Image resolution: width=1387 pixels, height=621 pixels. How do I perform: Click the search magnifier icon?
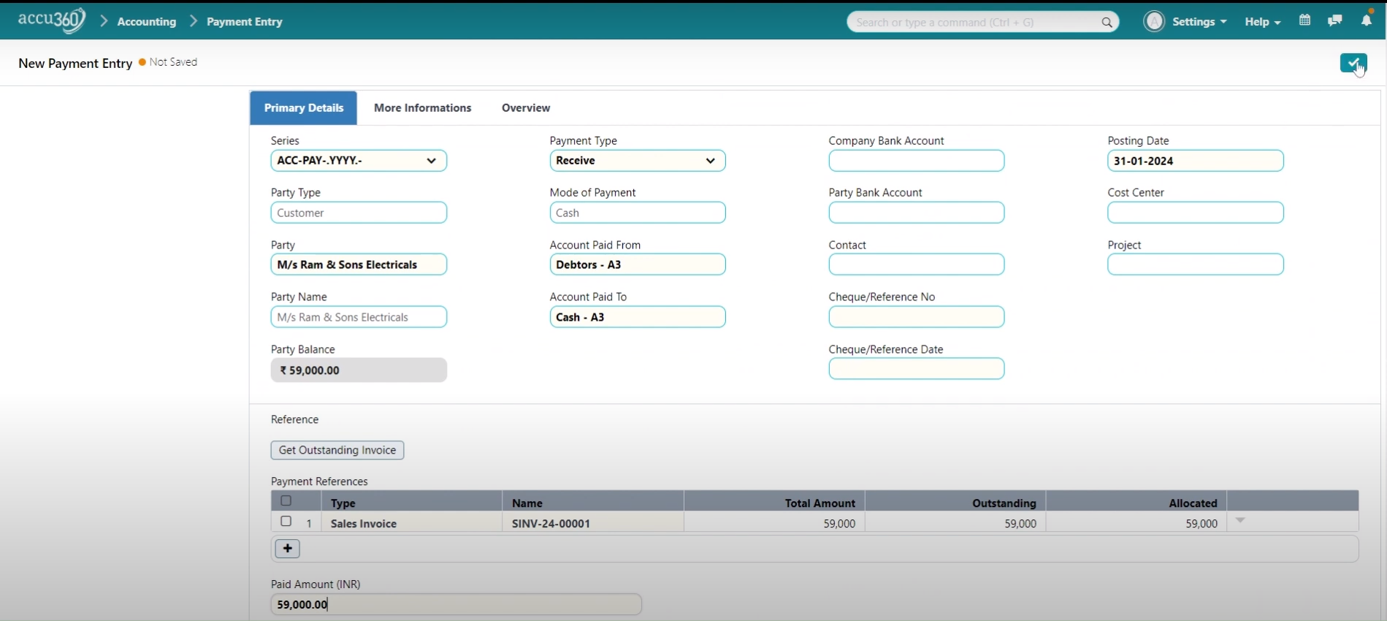(x=1107, y=23)
